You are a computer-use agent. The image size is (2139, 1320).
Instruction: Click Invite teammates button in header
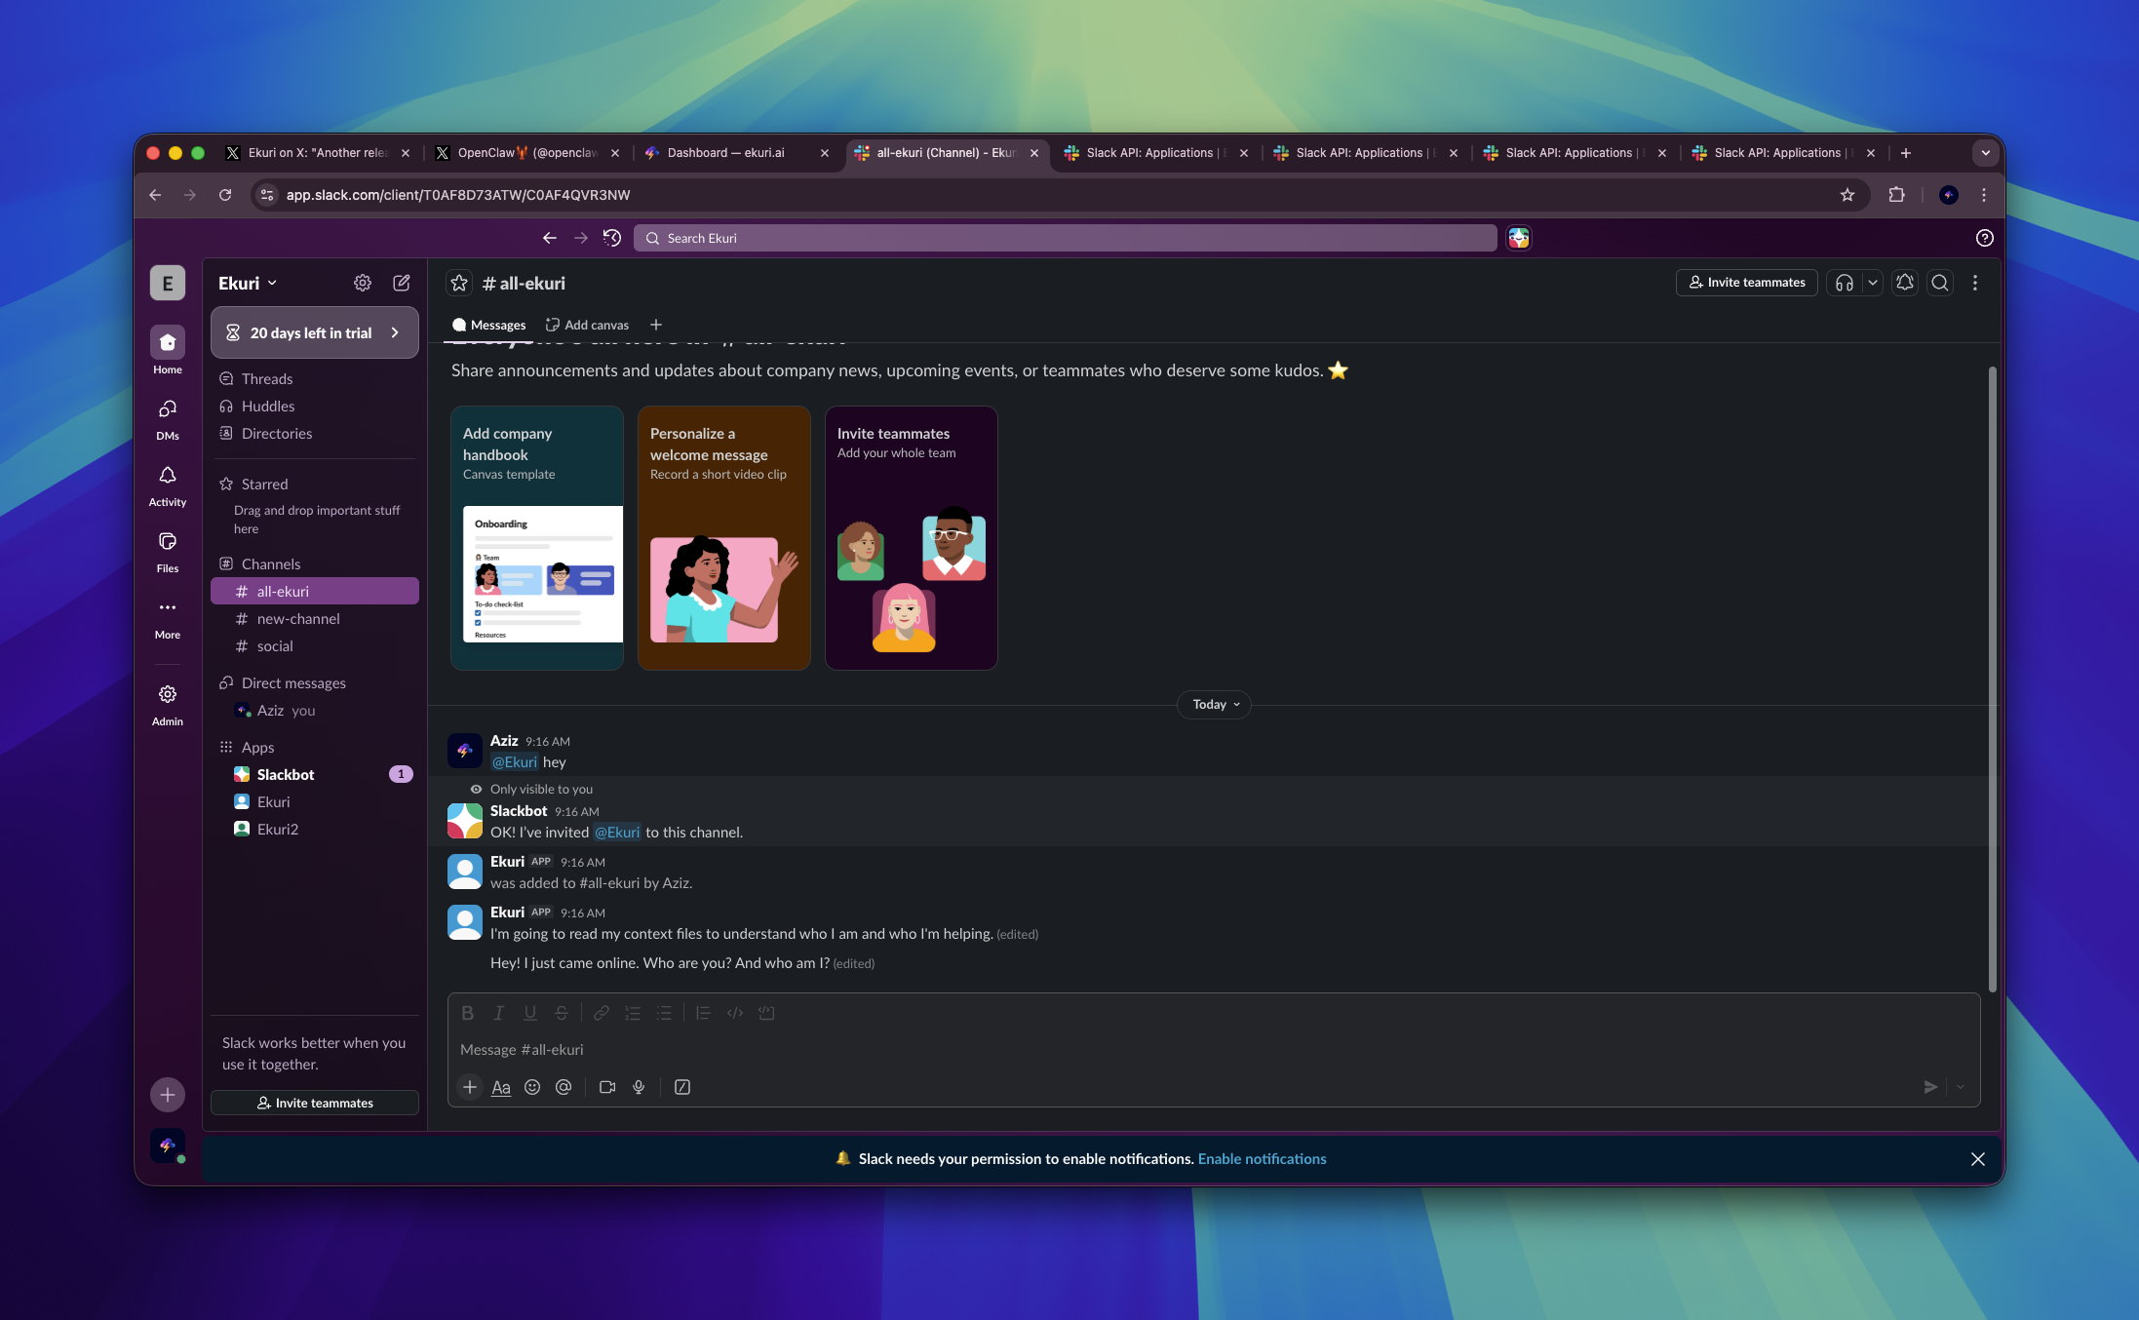point(1746,283)
